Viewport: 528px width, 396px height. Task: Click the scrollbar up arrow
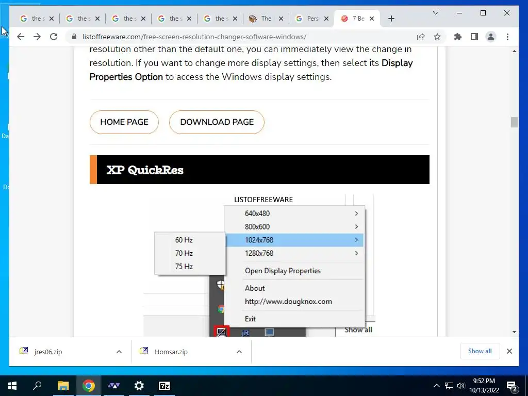pyautogui.click(x=514, y=51)
